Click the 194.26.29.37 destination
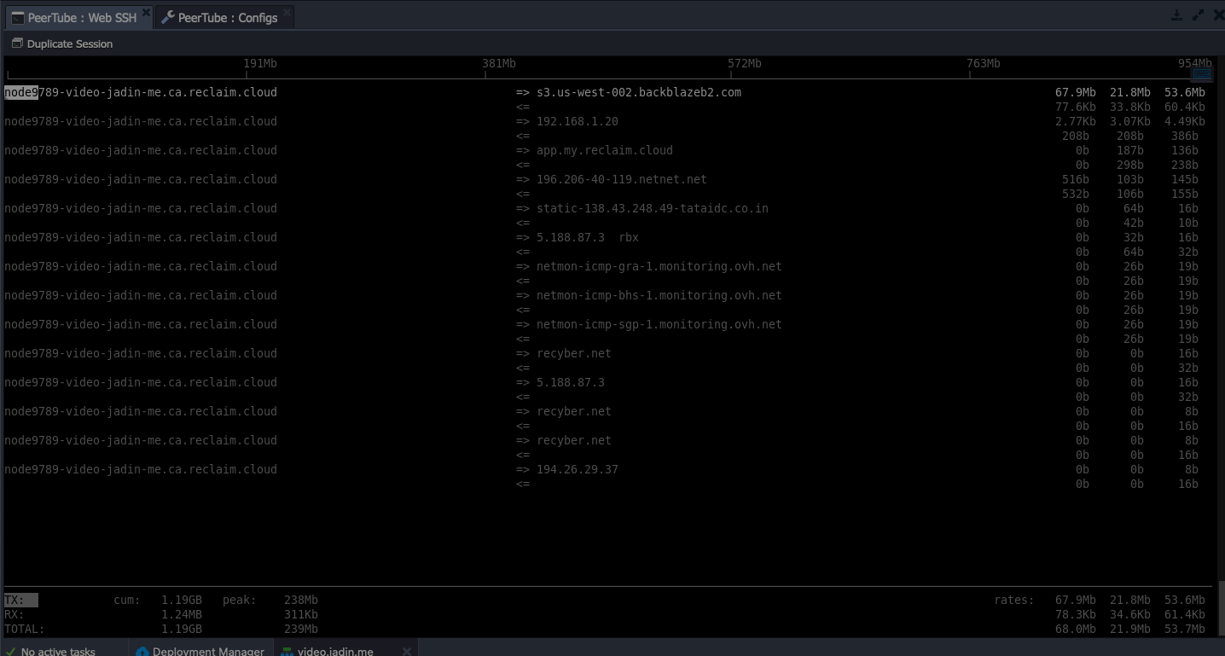Image resolution: width=1225 pixels, height=656 pixels. point(578,469)
